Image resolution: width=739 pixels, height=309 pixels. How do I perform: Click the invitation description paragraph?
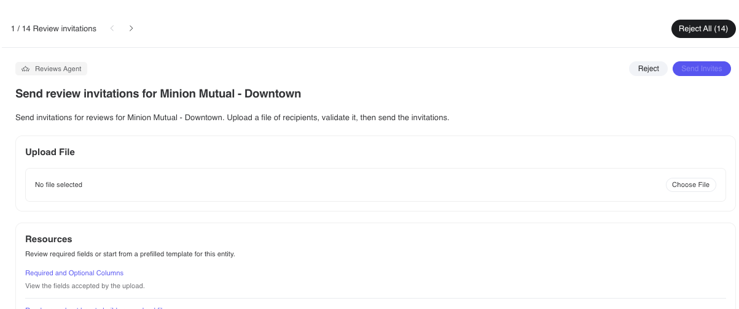(x=232, y=117)
